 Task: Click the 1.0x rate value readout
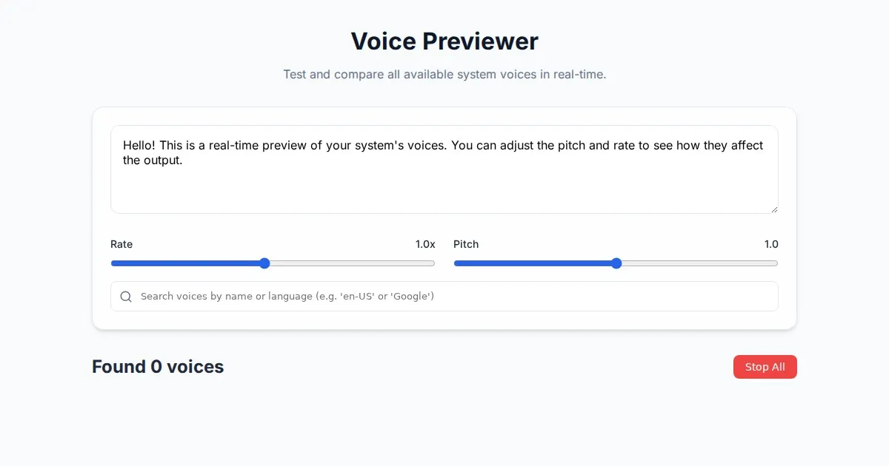point(425,244)
